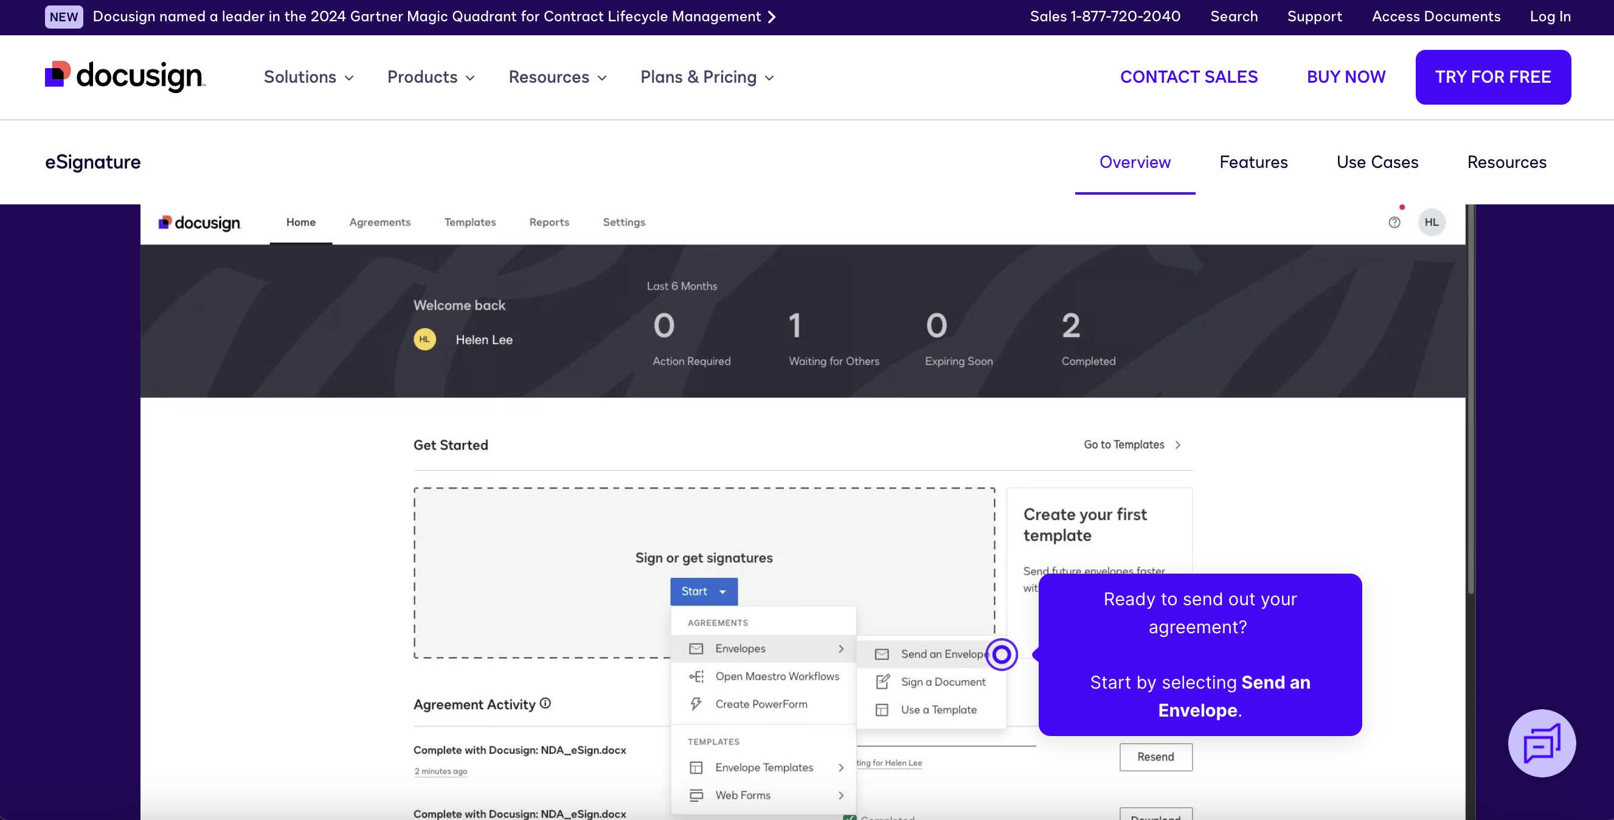Click the Completed count of 2
Screen dimensions: 1614x820
coord(1071,325)
